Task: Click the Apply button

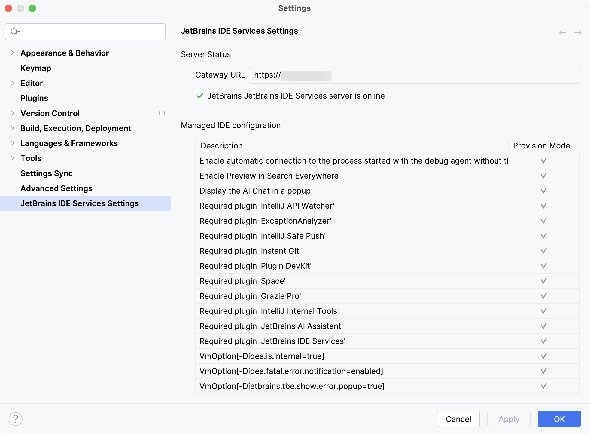Action: click(x=509, y=419)
